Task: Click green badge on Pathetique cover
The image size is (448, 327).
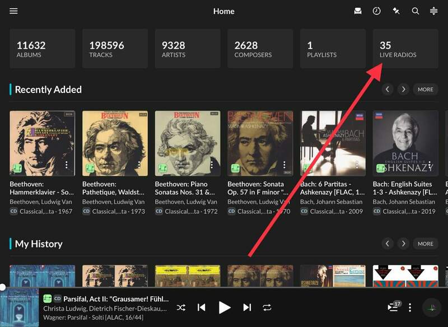Action: (90, 168)
